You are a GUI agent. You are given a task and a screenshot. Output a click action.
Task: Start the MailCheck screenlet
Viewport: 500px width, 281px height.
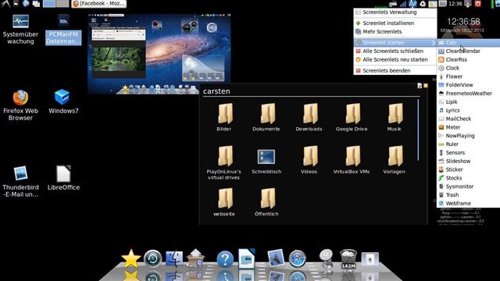468,119
